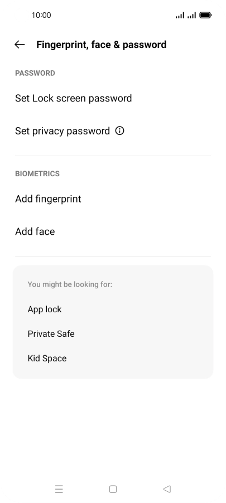Open the Kid Space suggestion

click(113, 359)
